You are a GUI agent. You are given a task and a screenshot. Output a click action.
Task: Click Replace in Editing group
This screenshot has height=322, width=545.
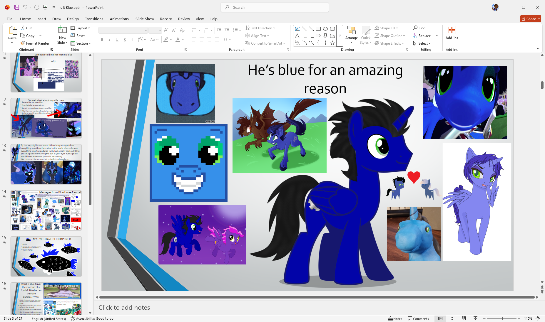click(422, 36)
